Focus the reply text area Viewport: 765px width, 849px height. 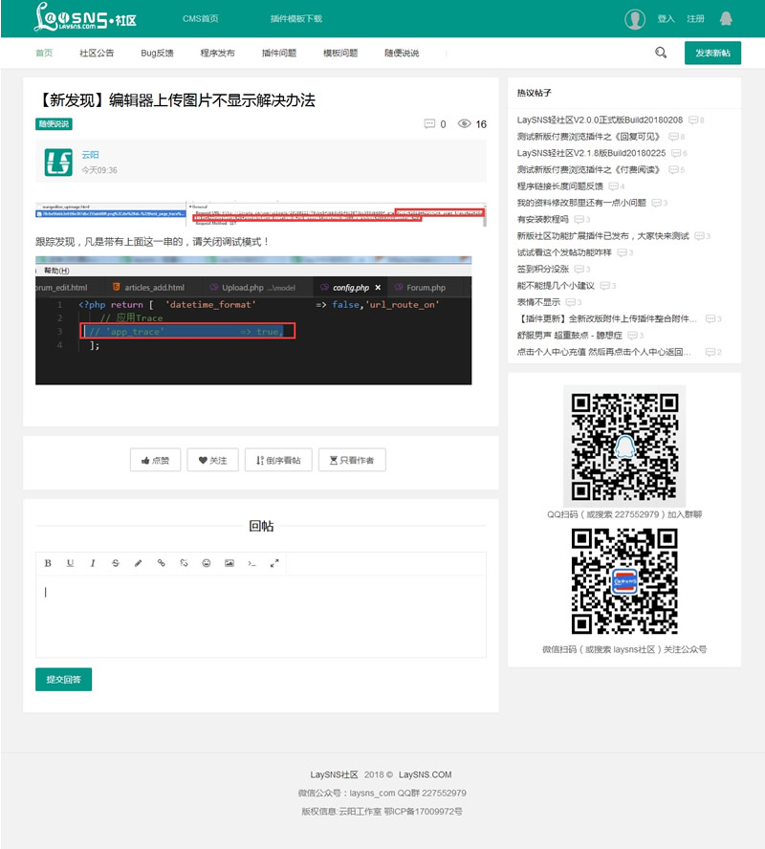point(261,616)
